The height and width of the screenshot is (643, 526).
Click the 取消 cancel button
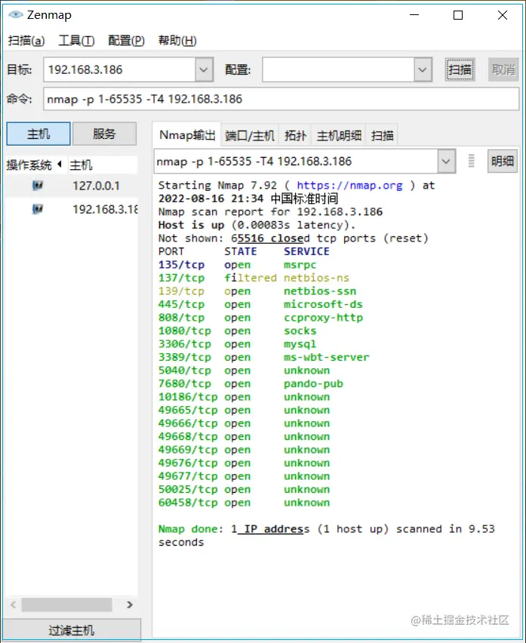coord(503,69)
